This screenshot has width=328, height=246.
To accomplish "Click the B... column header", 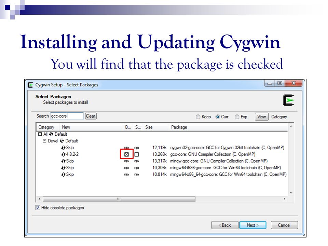I will tap(128, 127).
